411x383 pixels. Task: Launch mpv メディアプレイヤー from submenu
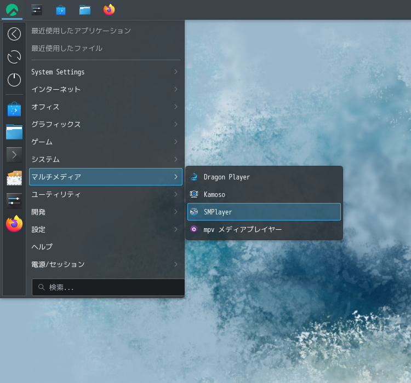264,229
